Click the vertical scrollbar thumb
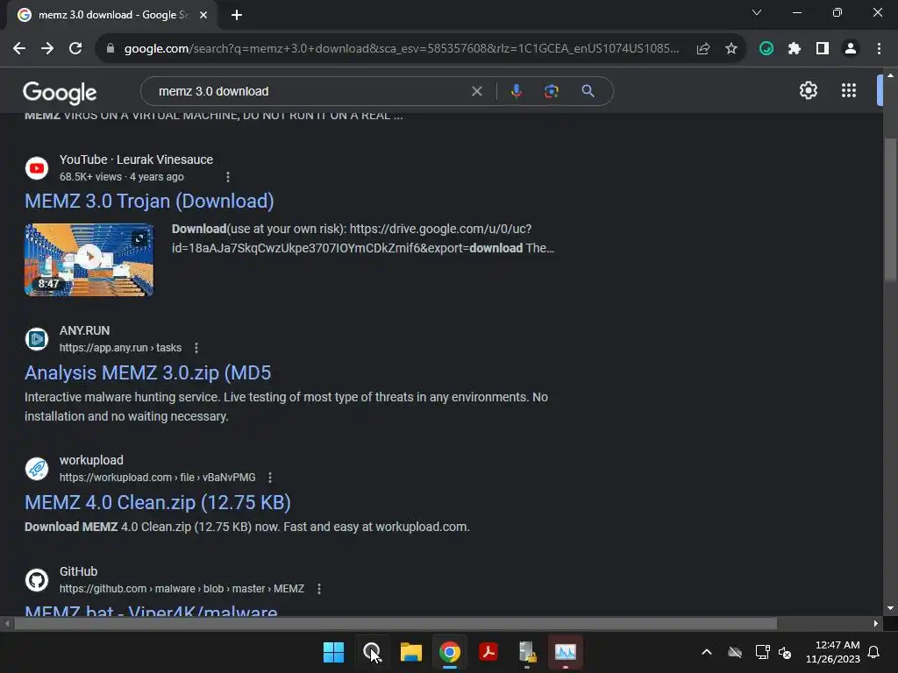 pyautogui.click(x=890, y=209)
